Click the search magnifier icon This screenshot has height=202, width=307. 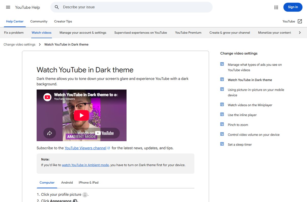pos(57,7)
